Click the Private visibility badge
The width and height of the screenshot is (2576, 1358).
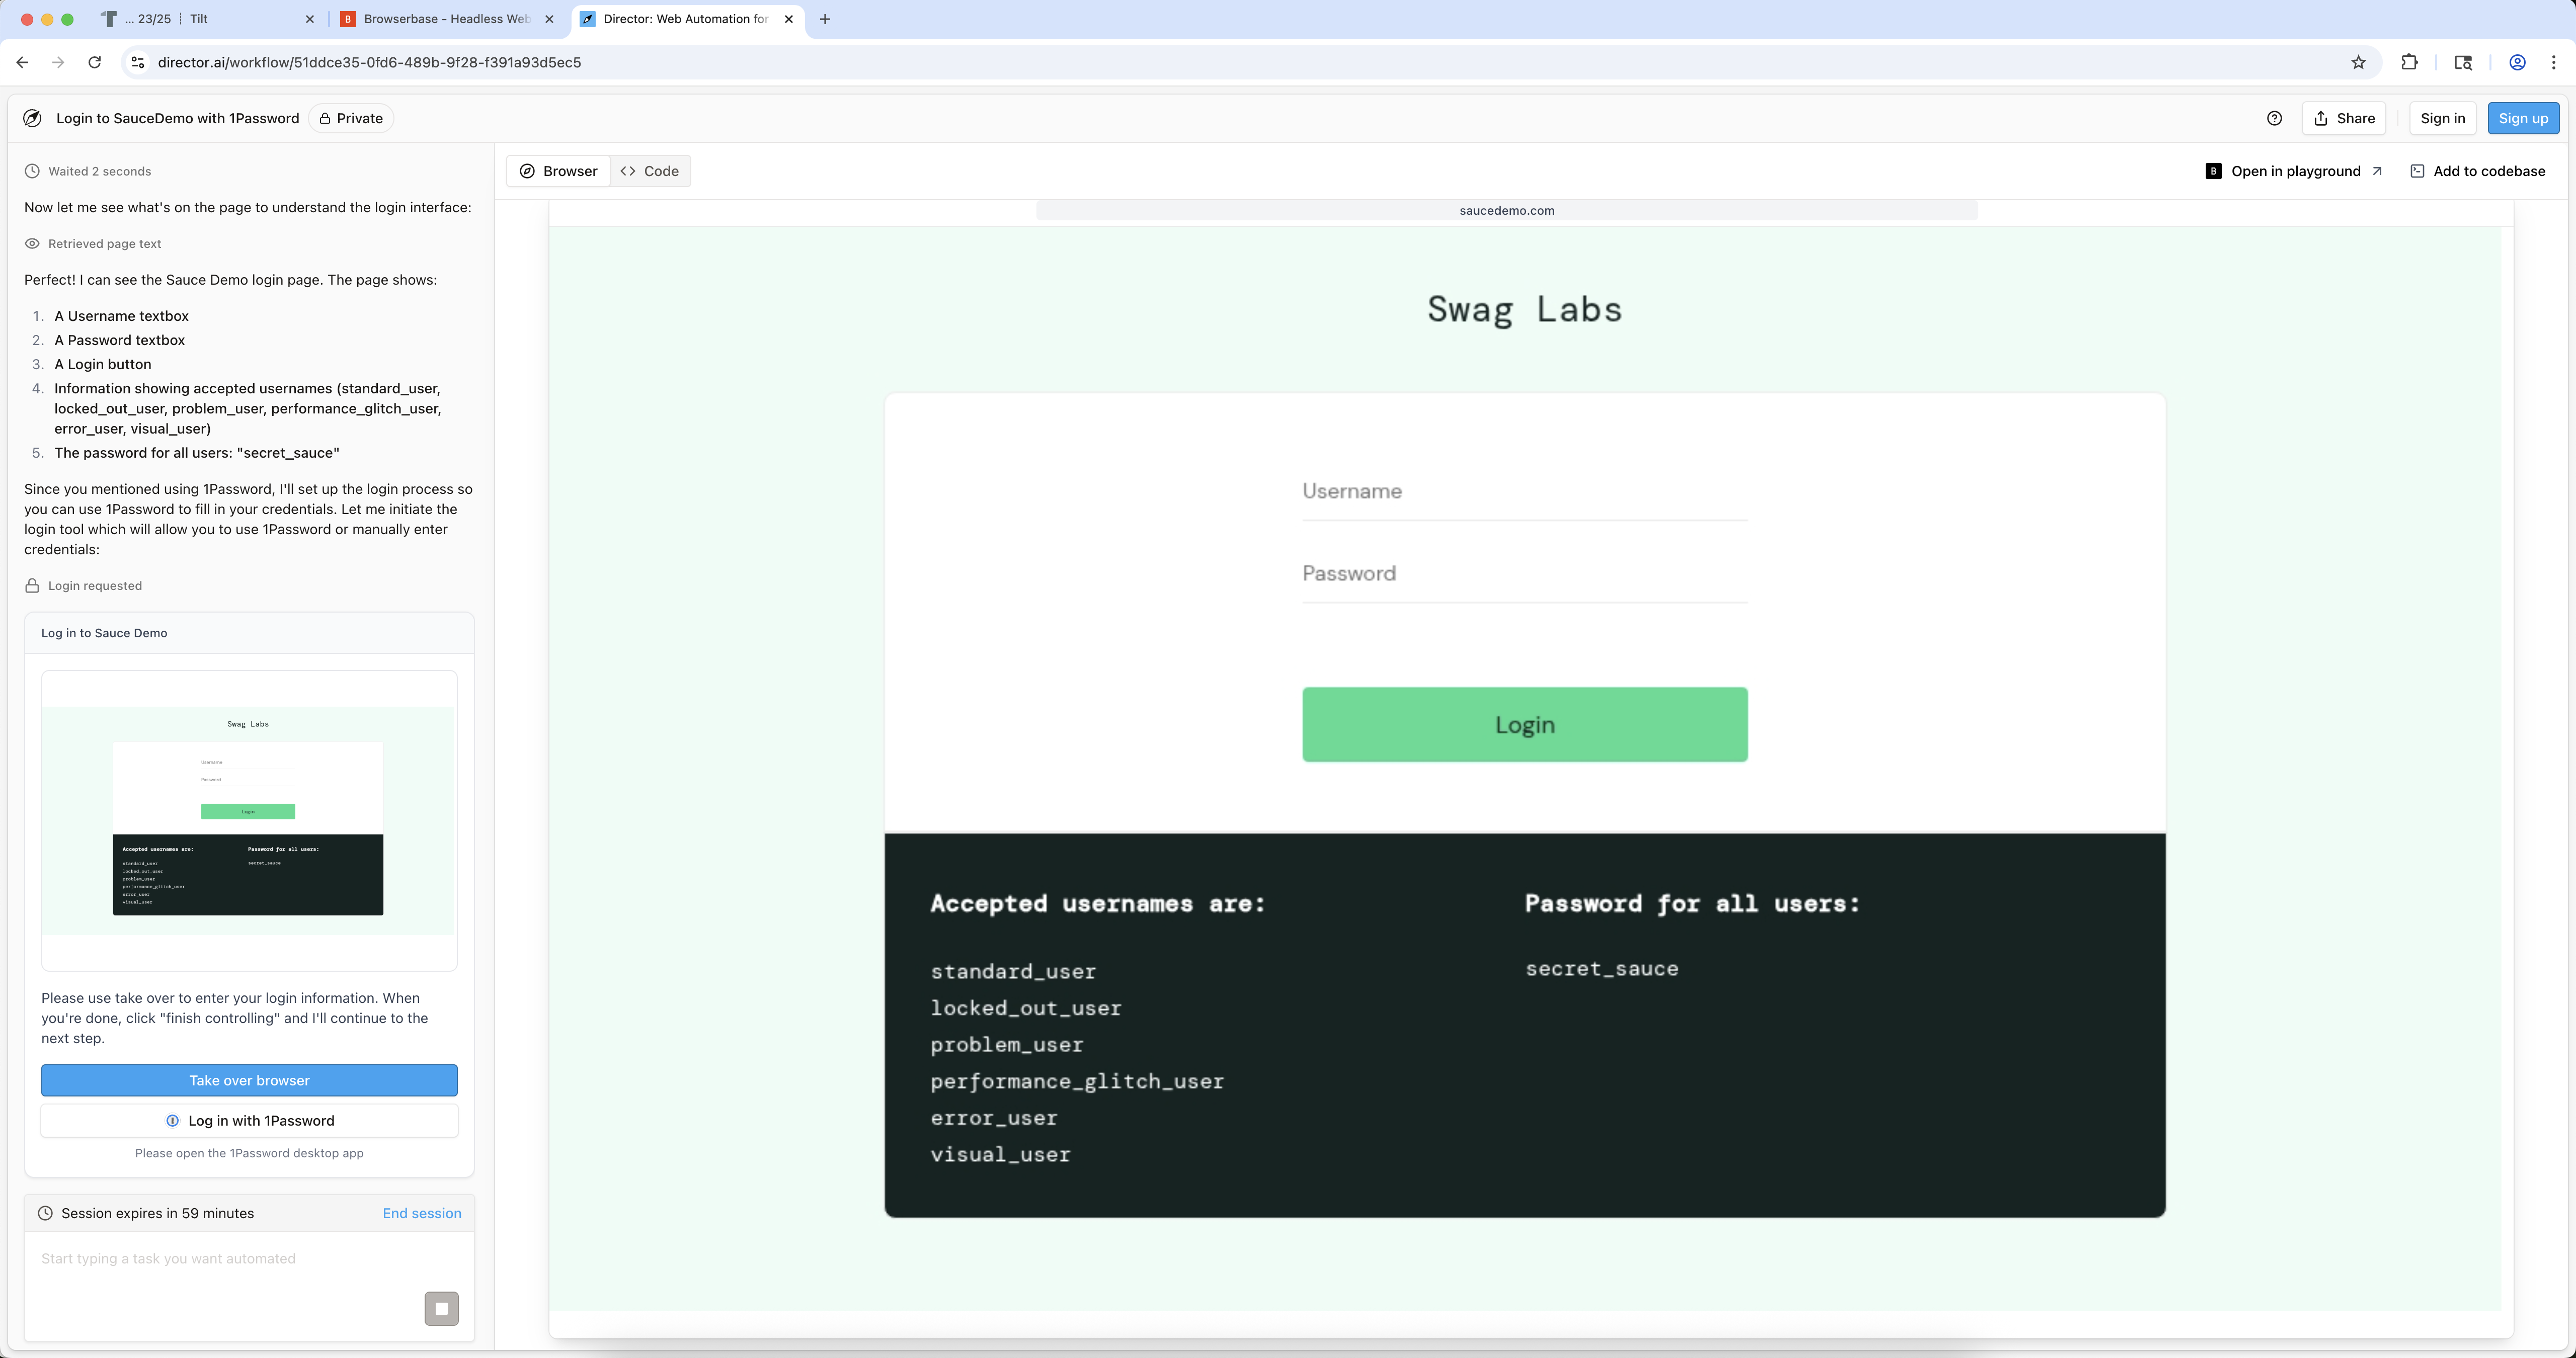point(350,118)
